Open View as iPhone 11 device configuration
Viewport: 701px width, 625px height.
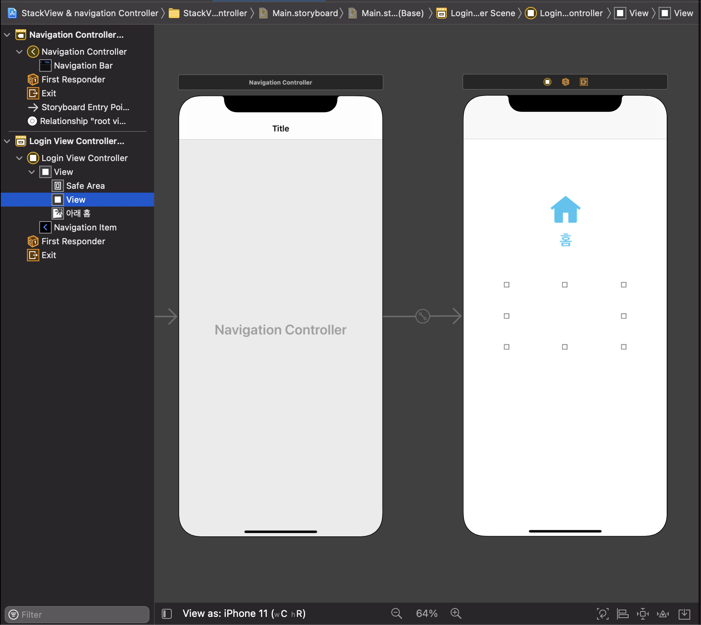(244, 613)
